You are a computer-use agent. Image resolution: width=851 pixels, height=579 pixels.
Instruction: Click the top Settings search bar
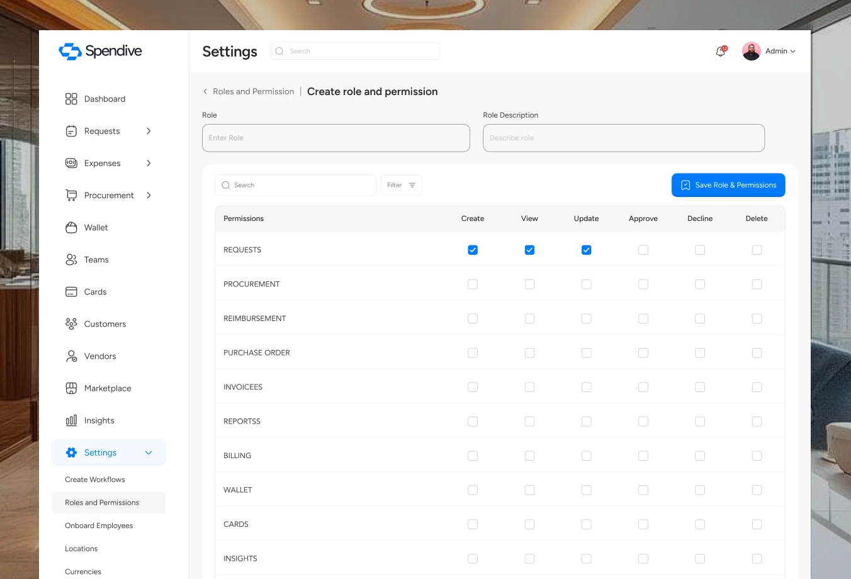tap(355, 51)
